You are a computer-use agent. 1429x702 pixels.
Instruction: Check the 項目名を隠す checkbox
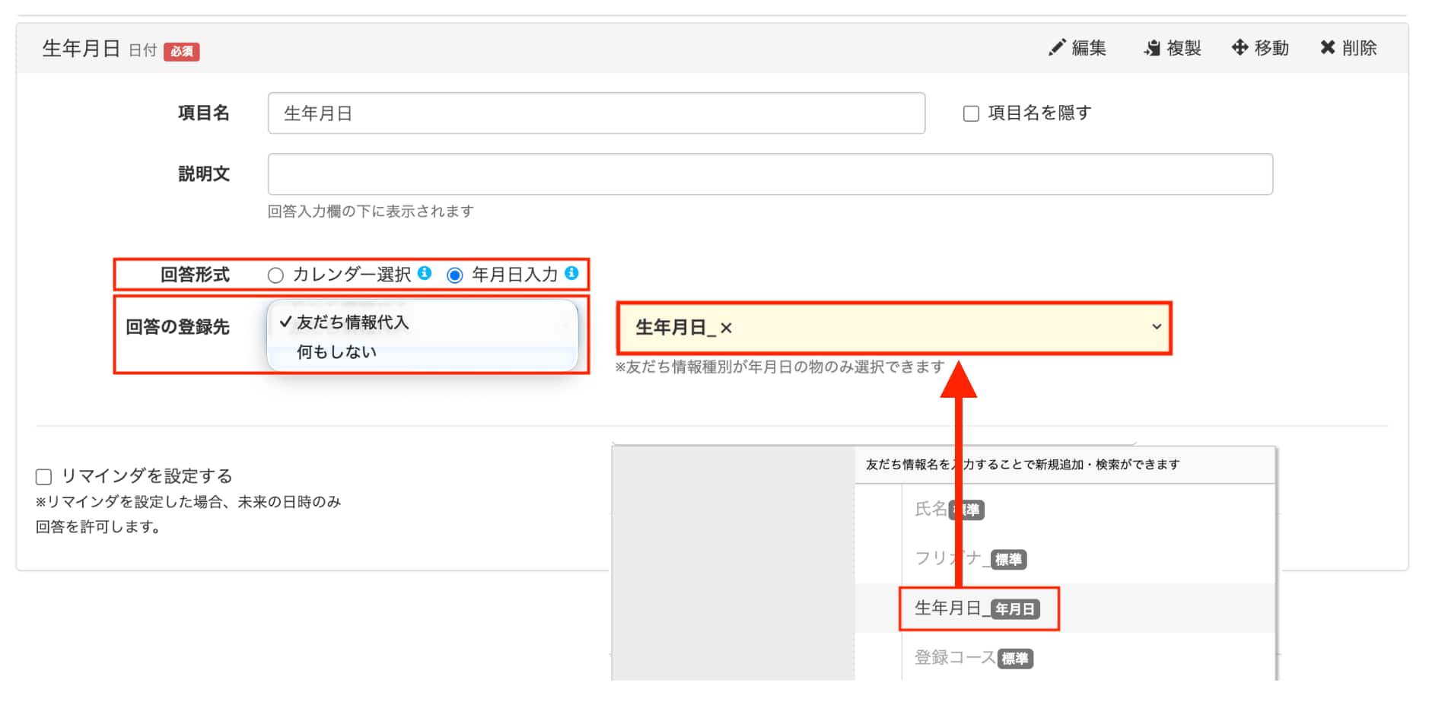coord(970,113)
